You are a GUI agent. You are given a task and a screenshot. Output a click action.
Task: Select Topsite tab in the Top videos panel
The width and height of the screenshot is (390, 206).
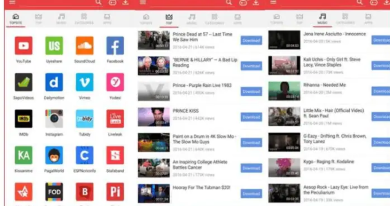146,19
